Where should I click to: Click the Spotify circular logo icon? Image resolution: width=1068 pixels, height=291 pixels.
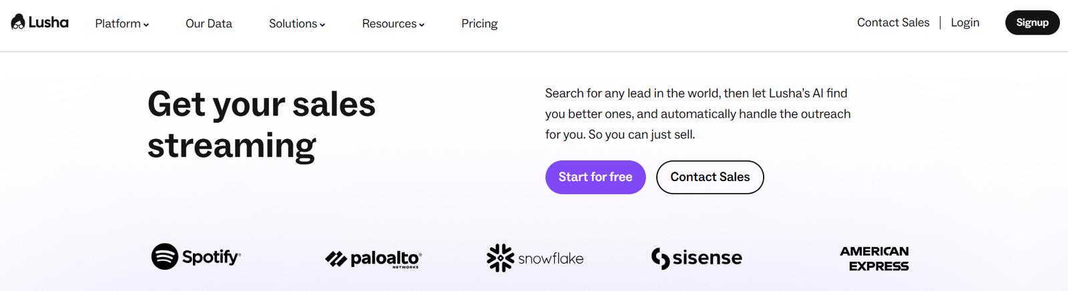(x=164, y=256)
